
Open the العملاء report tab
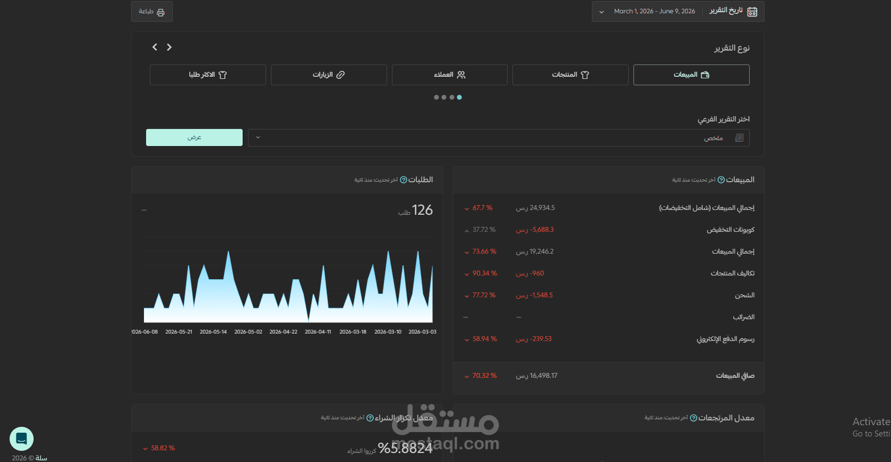click(x=449, y=75)
